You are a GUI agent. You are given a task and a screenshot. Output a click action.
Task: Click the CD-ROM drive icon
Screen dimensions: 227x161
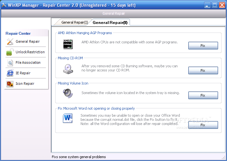[x=68, y=69]
